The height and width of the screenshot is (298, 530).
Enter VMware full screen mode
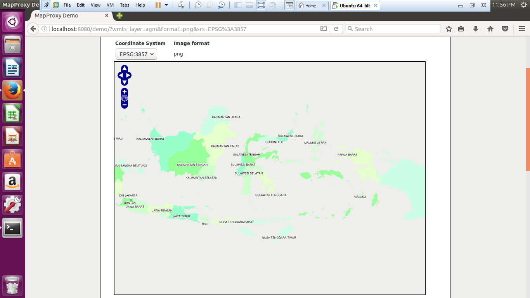pyautogui.click(x=261, y=5)
